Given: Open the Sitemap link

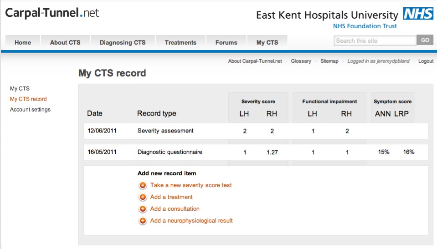Looking at the screenshot, I should [x=329, y=61].
